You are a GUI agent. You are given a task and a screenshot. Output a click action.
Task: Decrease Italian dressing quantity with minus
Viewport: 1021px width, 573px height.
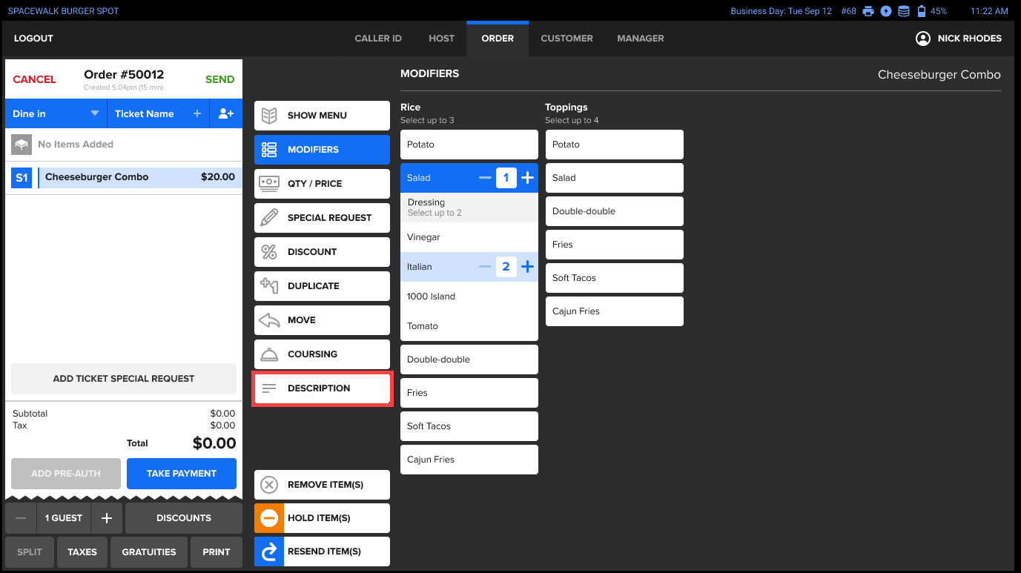486,267
